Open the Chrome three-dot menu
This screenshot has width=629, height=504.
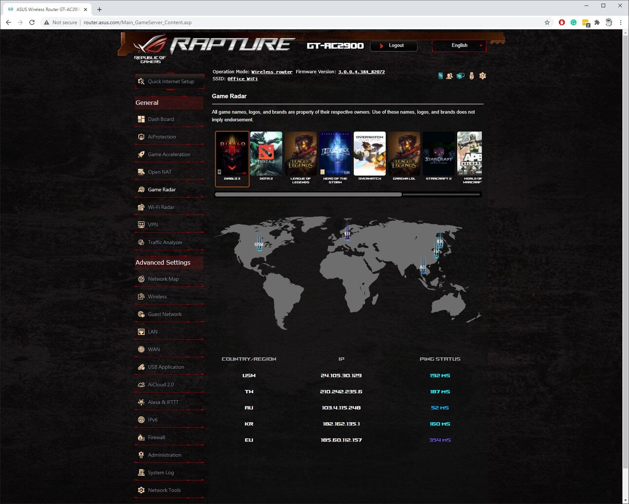coord(621,22)
